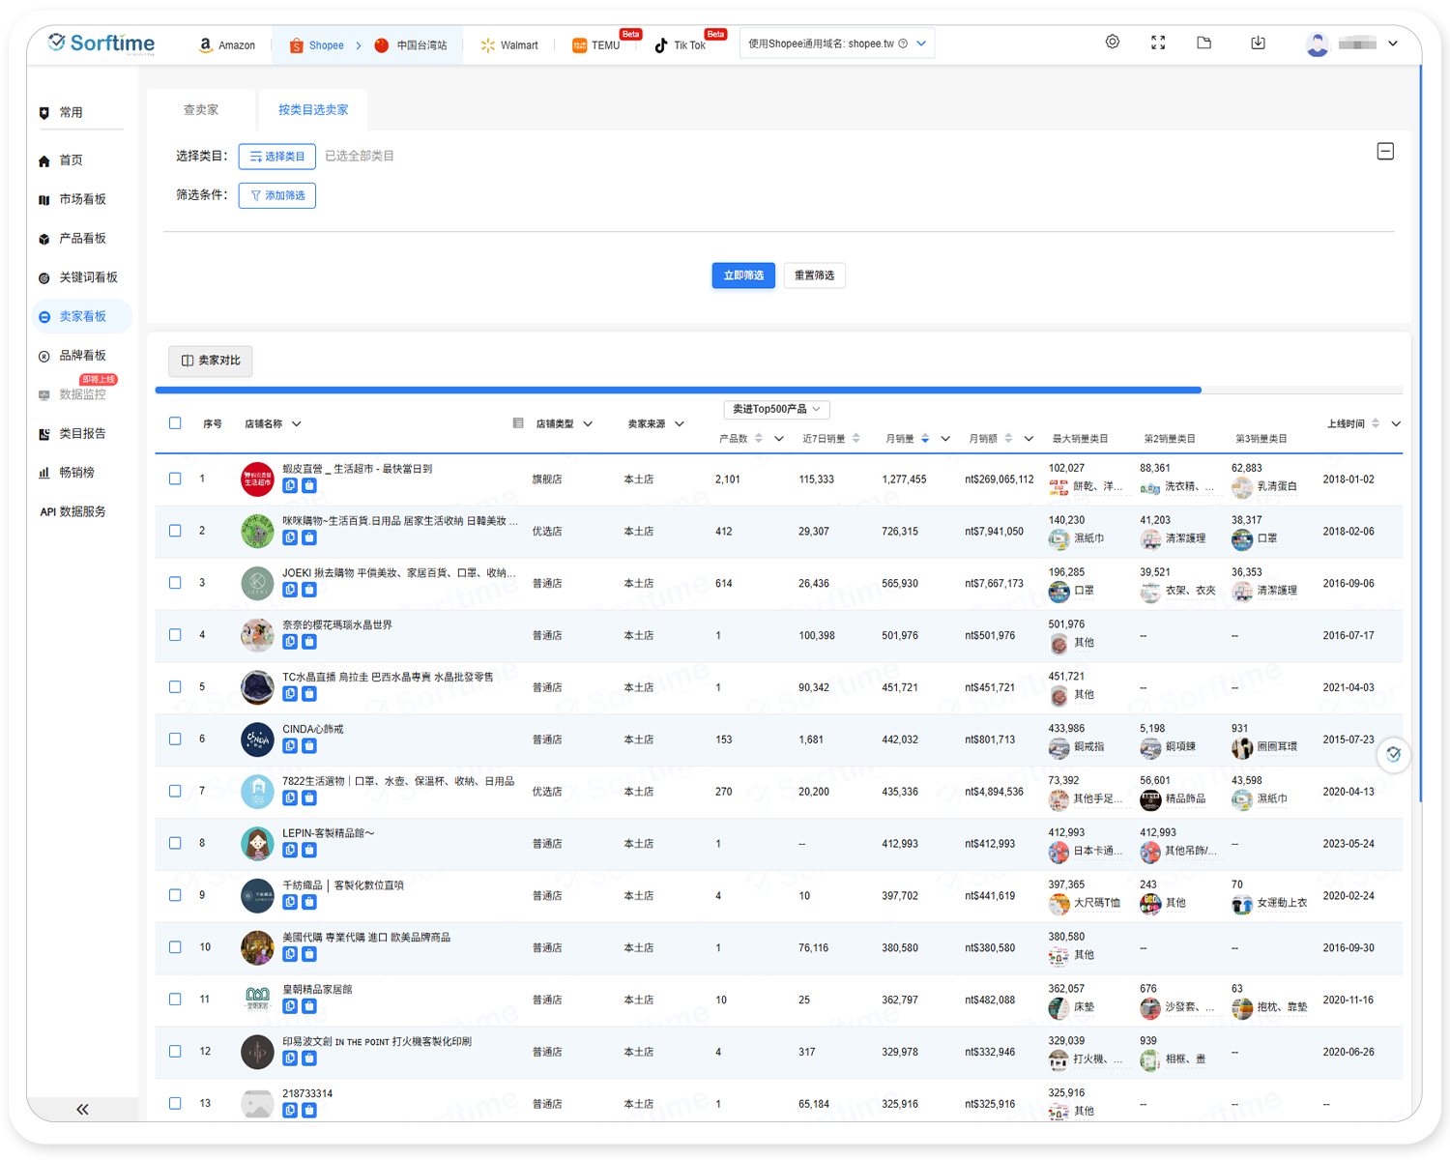
Task: Enter fullscreen mode with the expand icon
Action: 1158,43
